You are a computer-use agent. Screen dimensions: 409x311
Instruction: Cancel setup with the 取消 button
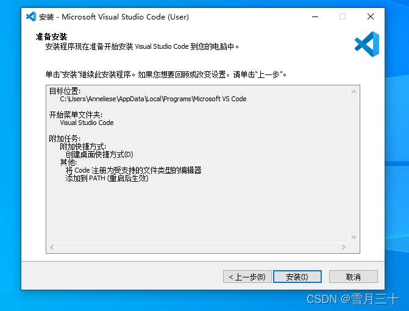[353, 277]
